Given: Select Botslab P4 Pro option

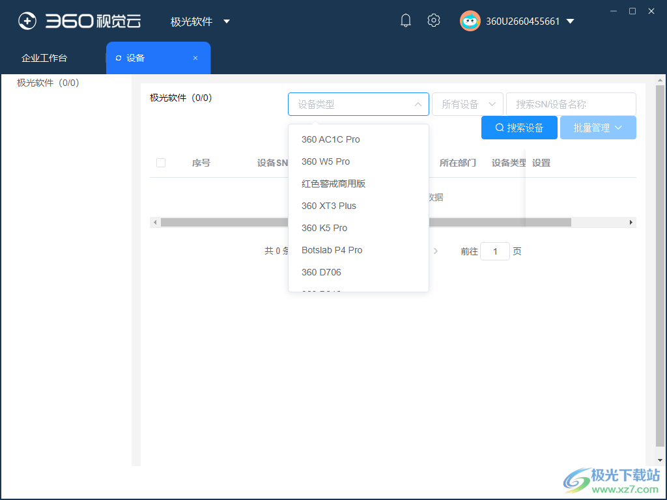Looking at the screenshot, I should (x=358, y=250).
